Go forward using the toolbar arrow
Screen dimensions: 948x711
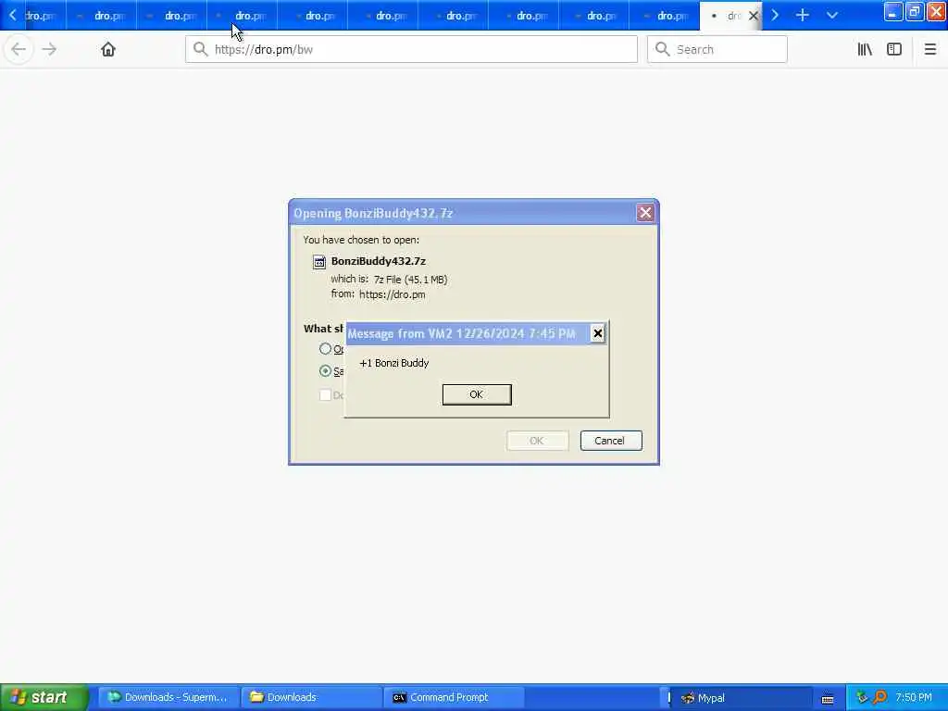49,49
